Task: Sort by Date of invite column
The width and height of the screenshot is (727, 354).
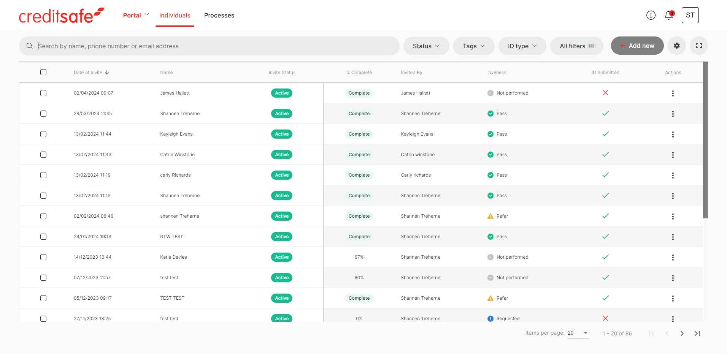Action: coord(88,73)
